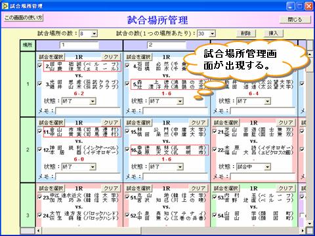Screen dimensions: 315x236
Task: Click 試合を選択 in row 2, place 2
Action: click(138, 123)
